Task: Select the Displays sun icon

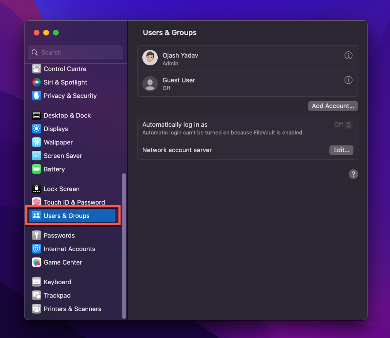Action: (36, 129)
